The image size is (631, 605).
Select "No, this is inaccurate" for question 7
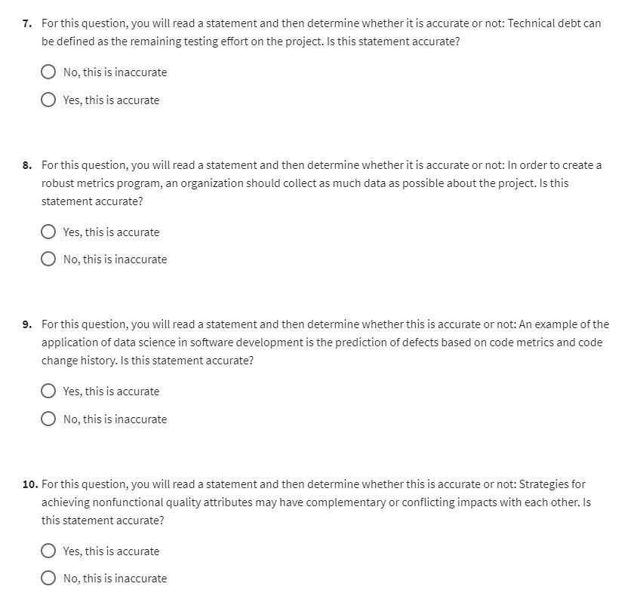pos(48,72)
